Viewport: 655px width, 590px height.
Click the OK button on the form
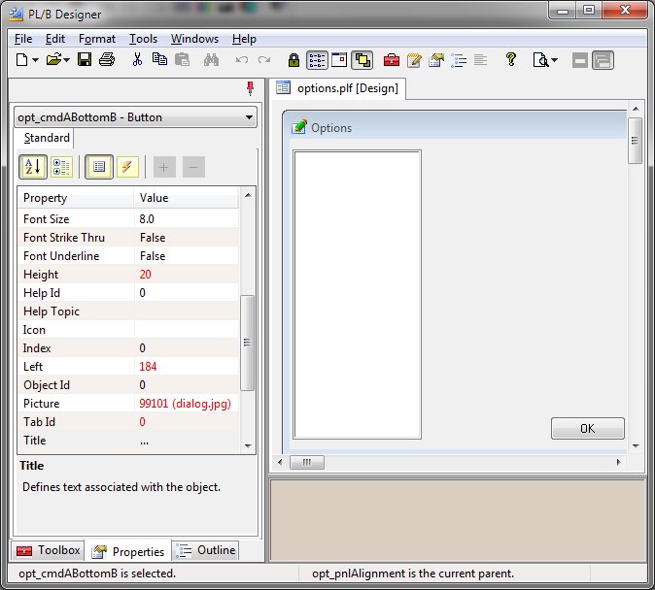coord(587,428)
